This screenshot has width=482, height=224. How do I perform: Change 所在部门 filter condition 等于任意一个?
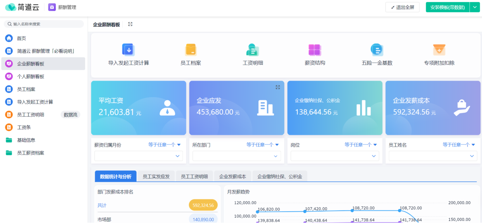(x=263, y=145)
